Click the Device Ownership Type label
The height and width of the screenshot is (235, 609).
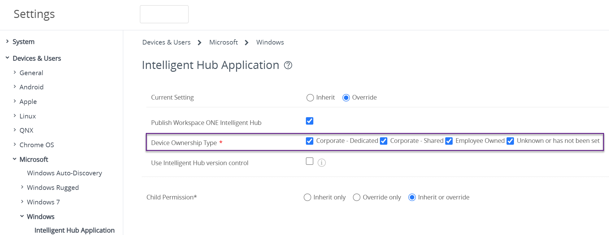(x=184, y=143)
